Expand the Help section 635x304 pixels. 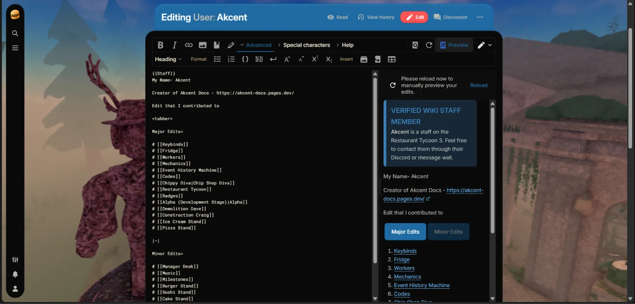345,45
